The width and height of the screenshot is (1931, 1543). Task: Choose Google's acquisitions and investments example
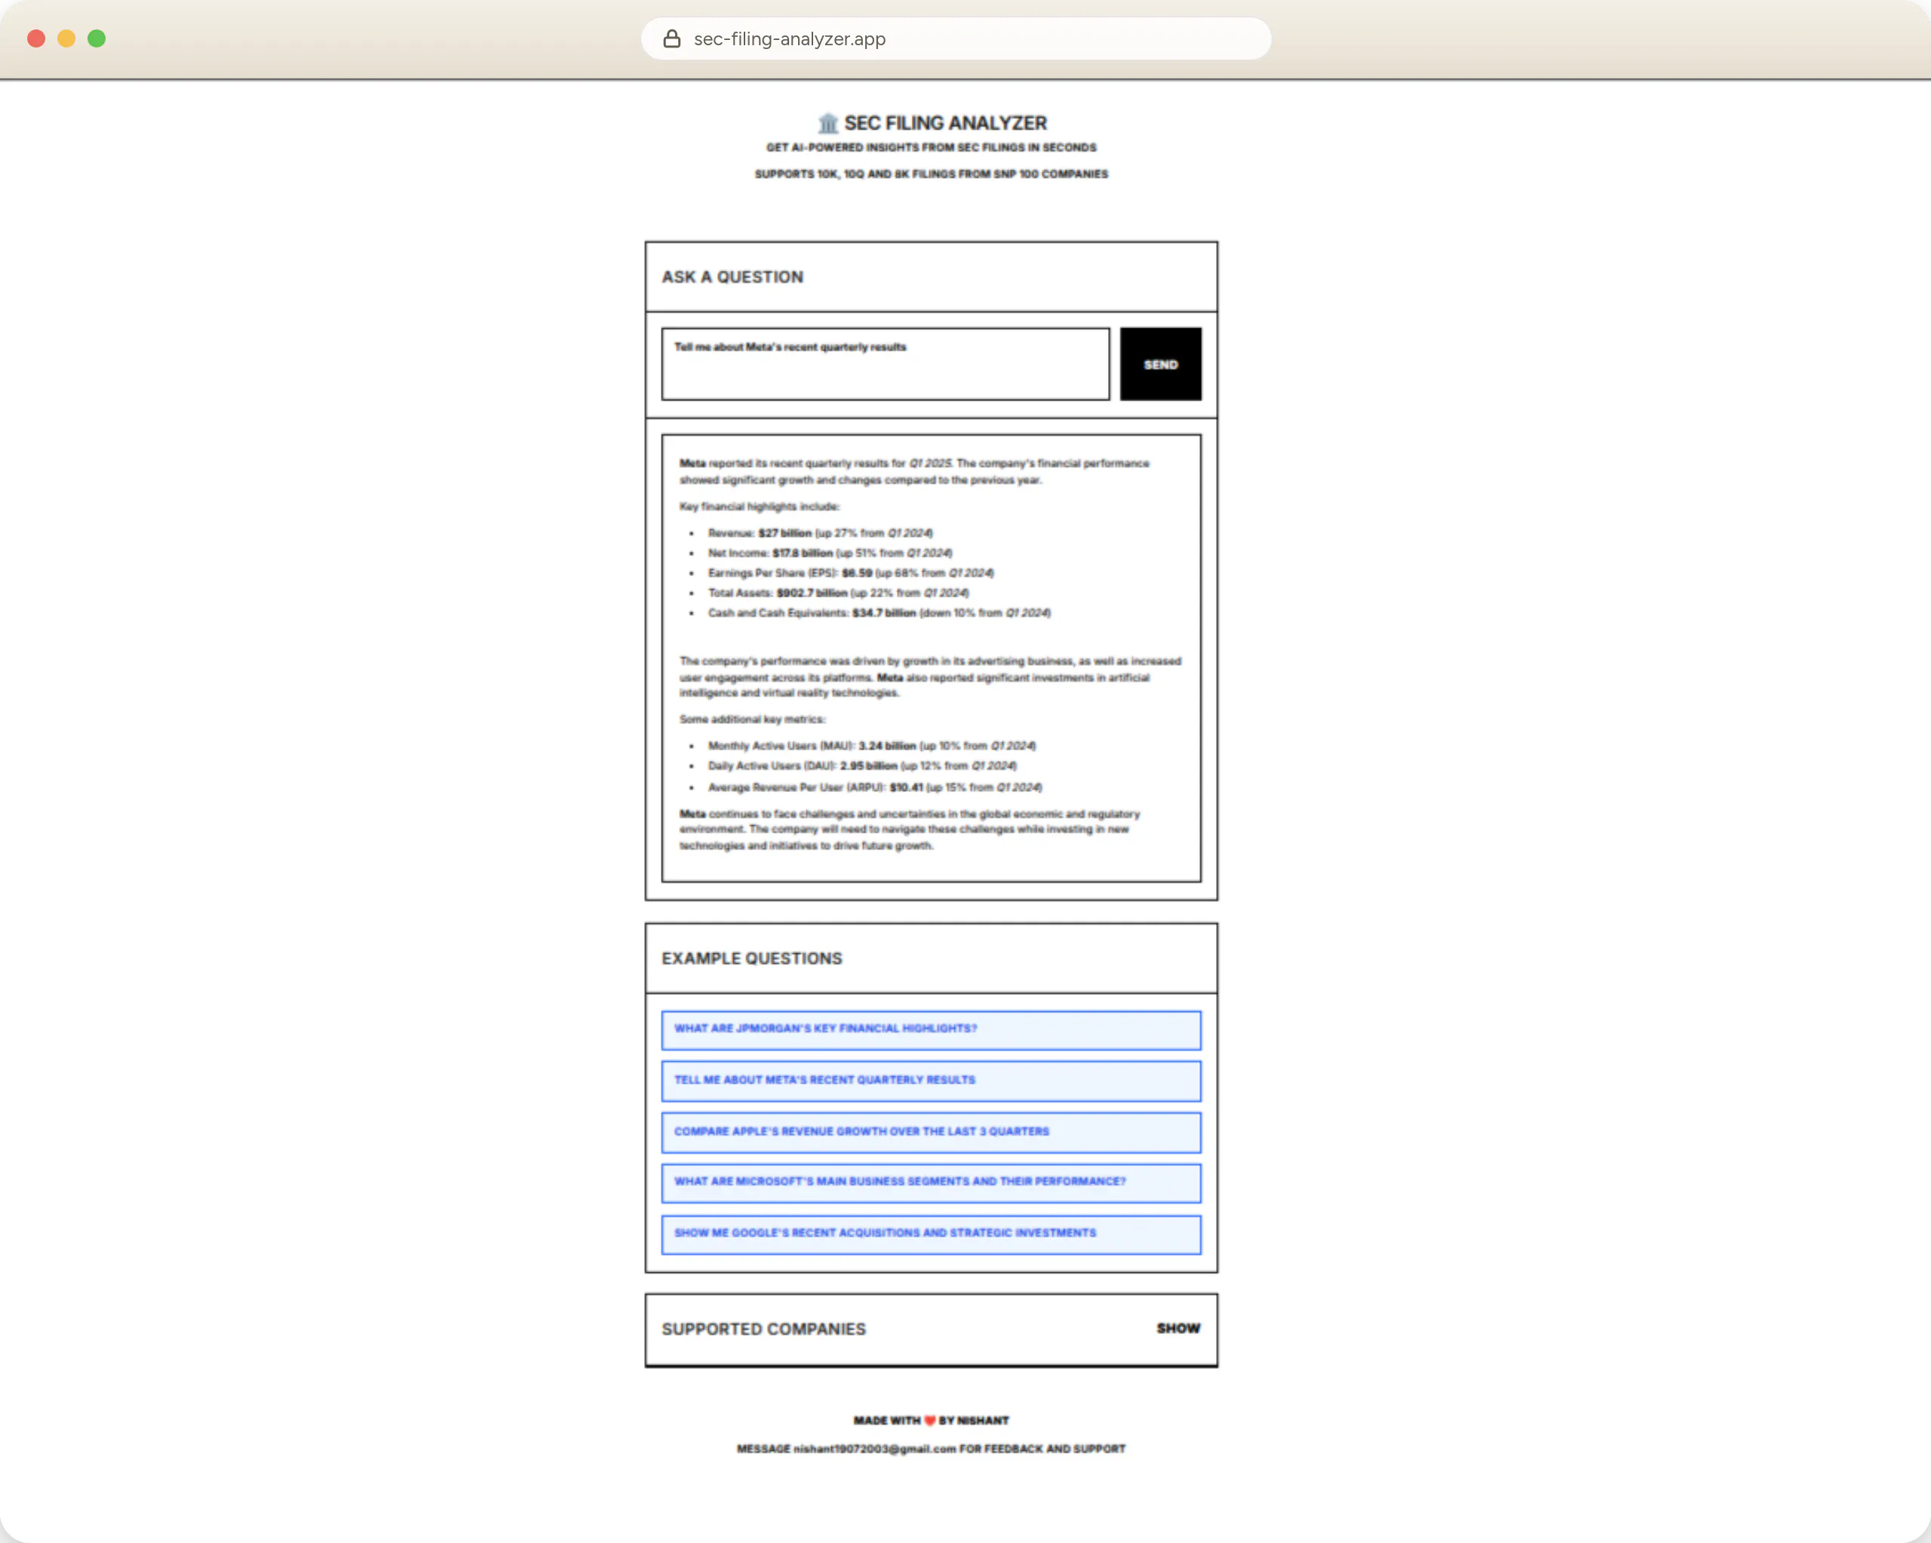click(x=931, y=1234)
